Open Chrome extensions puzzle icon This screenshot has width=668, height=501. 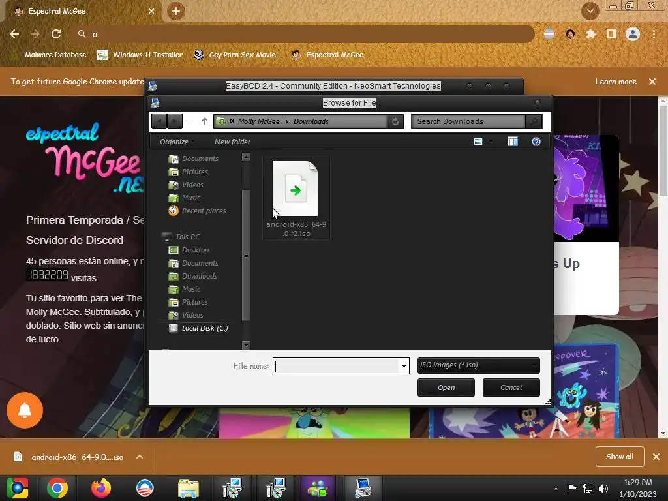[x=590, y=34]
